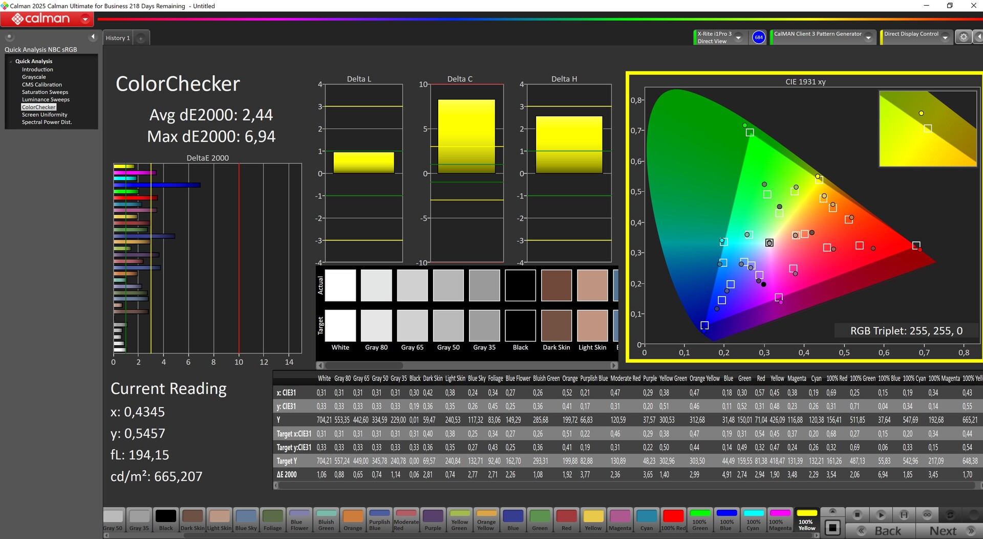Screen dimensions: 983x539
Task: Click the round dot button above workflow list
Action: 9,37
